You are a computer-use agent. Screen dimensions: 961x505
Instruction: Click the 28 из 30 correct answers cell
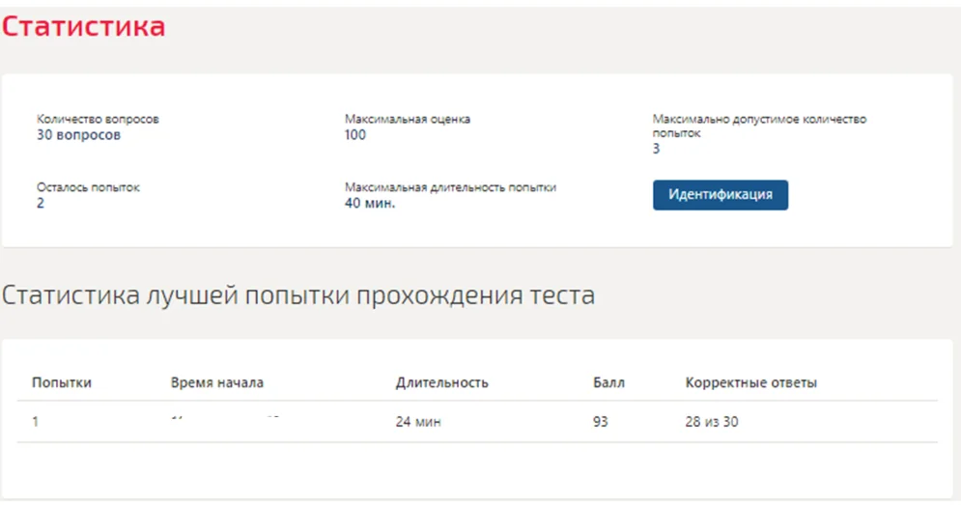click(712, 422)
